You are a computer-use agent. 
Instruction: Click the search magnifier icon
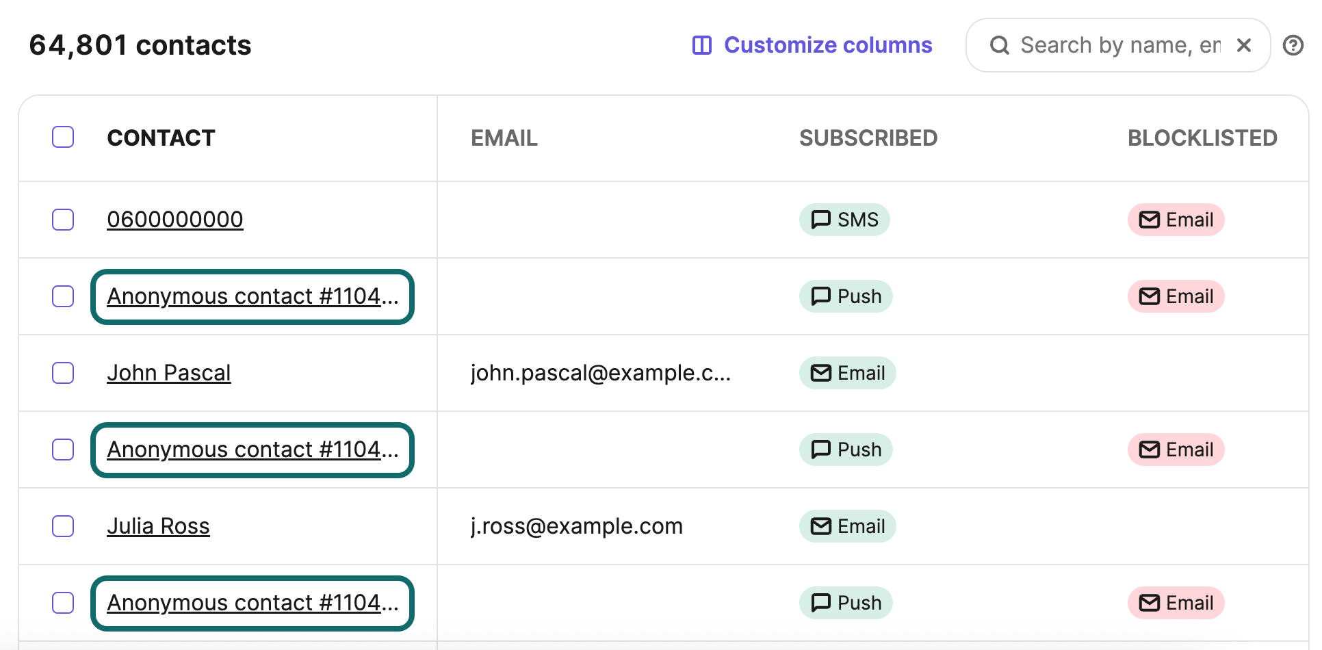[x=1000, y=45]
